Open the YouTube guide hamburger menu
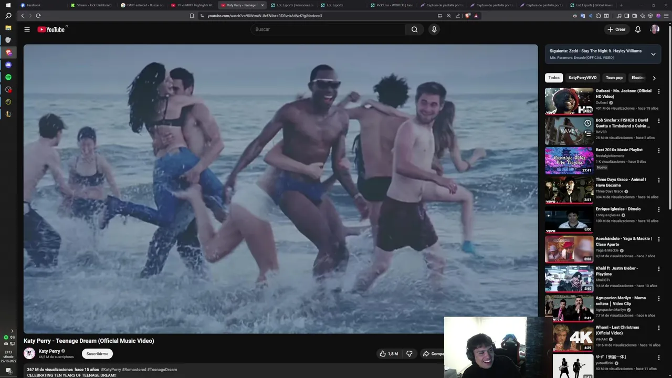This screenshot has height=378, width=672. click(x=27, y=29)
